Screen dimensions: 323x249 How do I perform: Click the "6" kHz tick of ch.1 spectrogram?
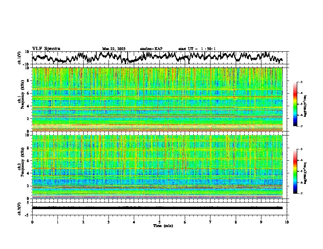(29, 93)
